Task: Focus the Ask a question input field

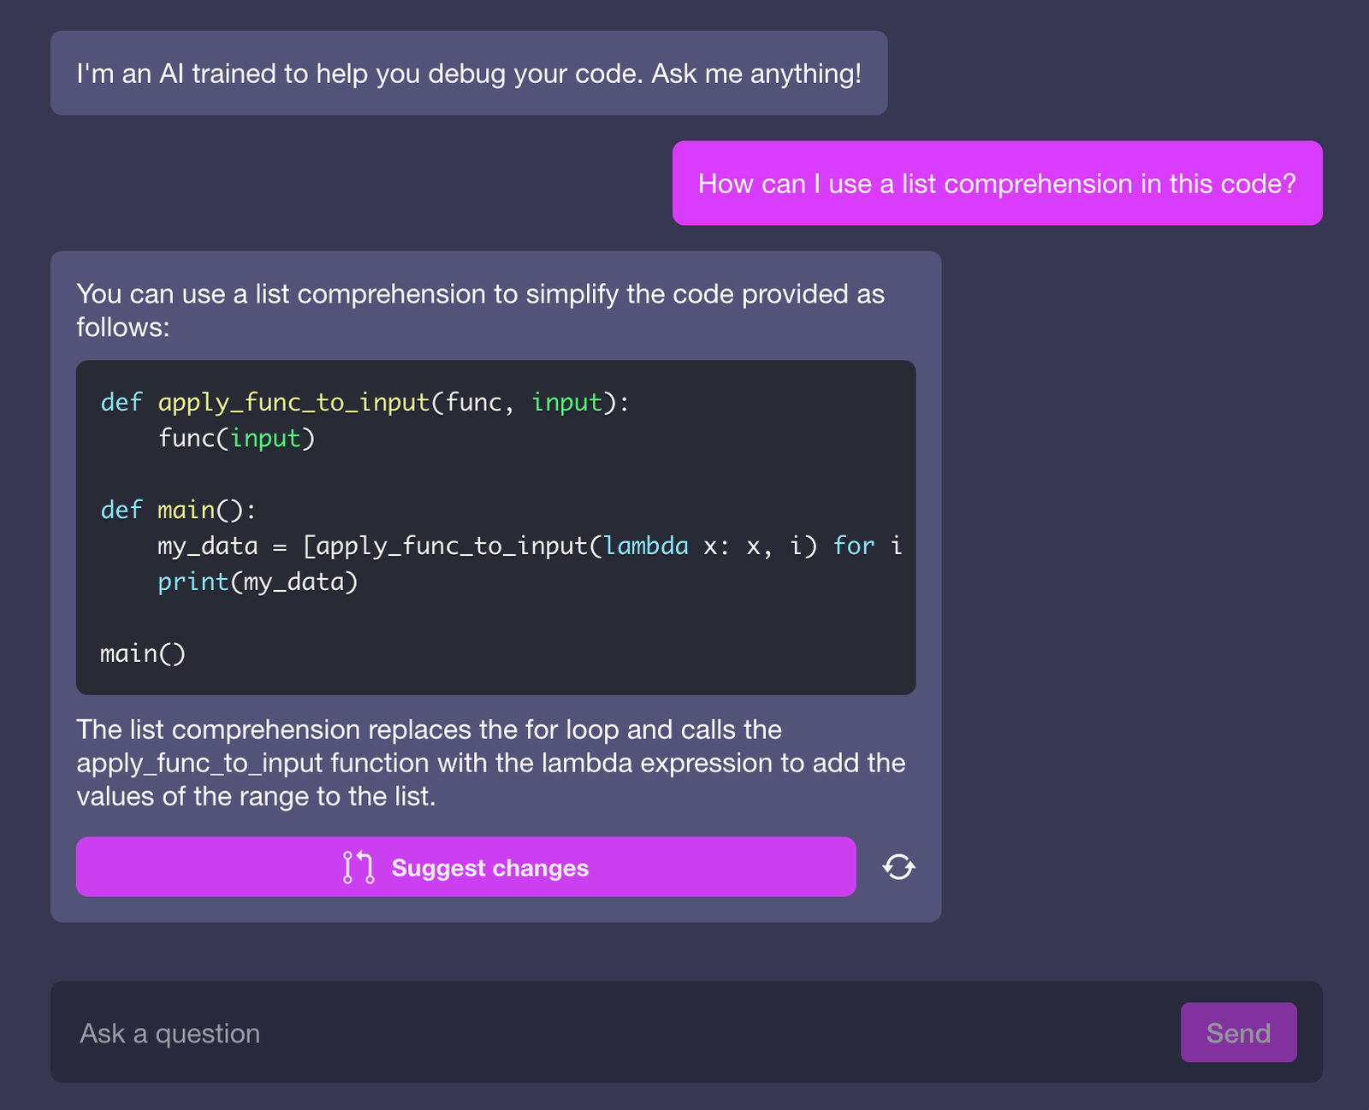Action: coord(599,1033)
